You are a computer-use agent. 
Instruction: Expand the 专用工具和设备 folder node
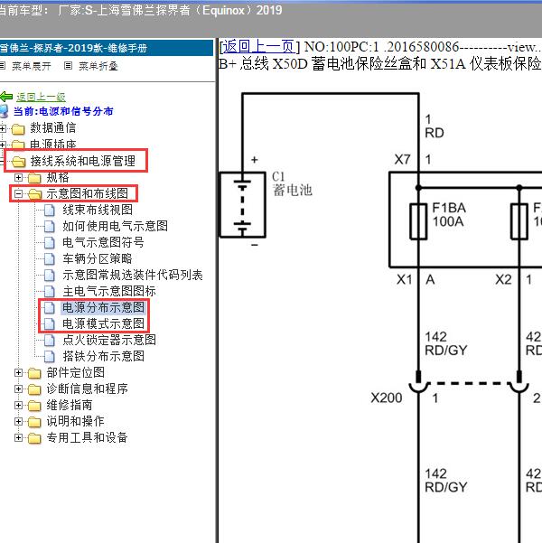pyautogui.click(x=18, y=437)
